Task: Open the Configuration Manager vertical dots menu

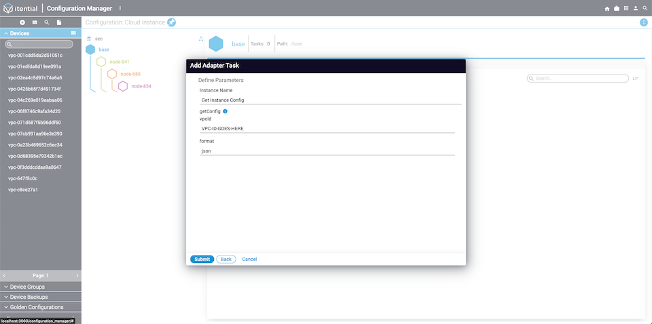Action: coord(120,8)
